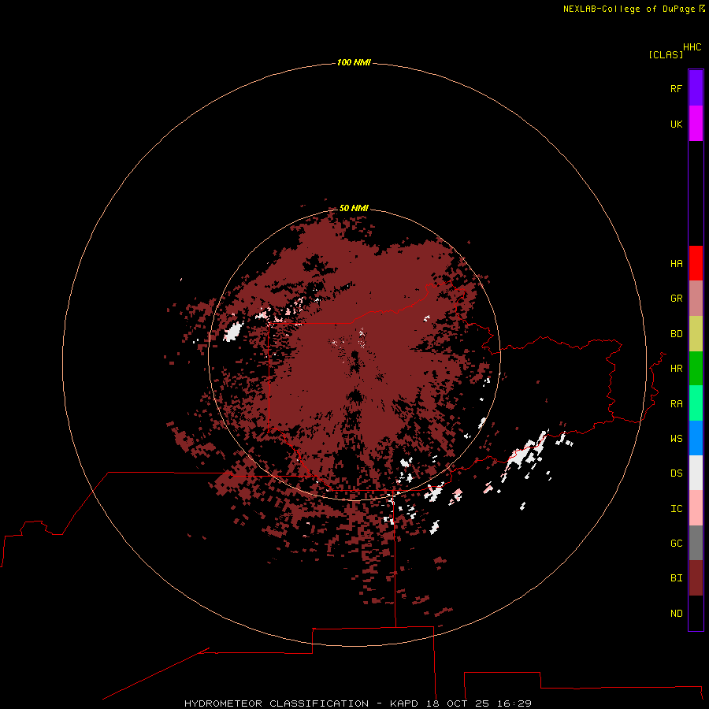
Task: Click the GR legend color swatch
Action: tap(696, 299)
